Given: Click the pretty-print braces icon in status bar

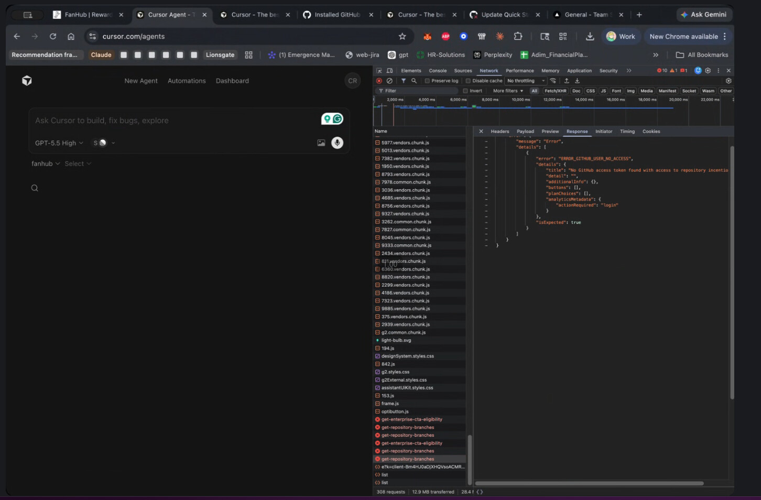Looking at the screenshot, I should pos(480,492).
